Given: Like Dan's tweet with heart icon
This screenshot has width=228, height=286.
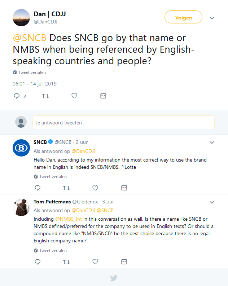Looking at the screenshot, I should pos(74,96).
